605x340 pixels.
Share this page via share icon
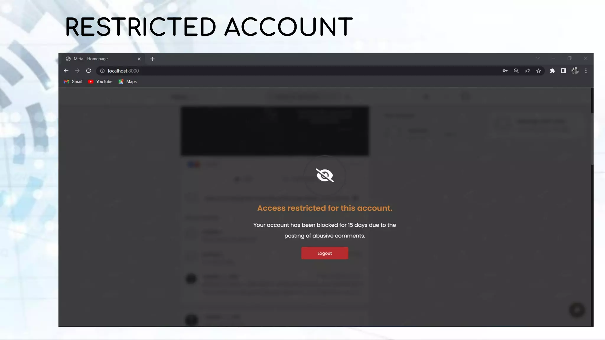click(527, 71)
